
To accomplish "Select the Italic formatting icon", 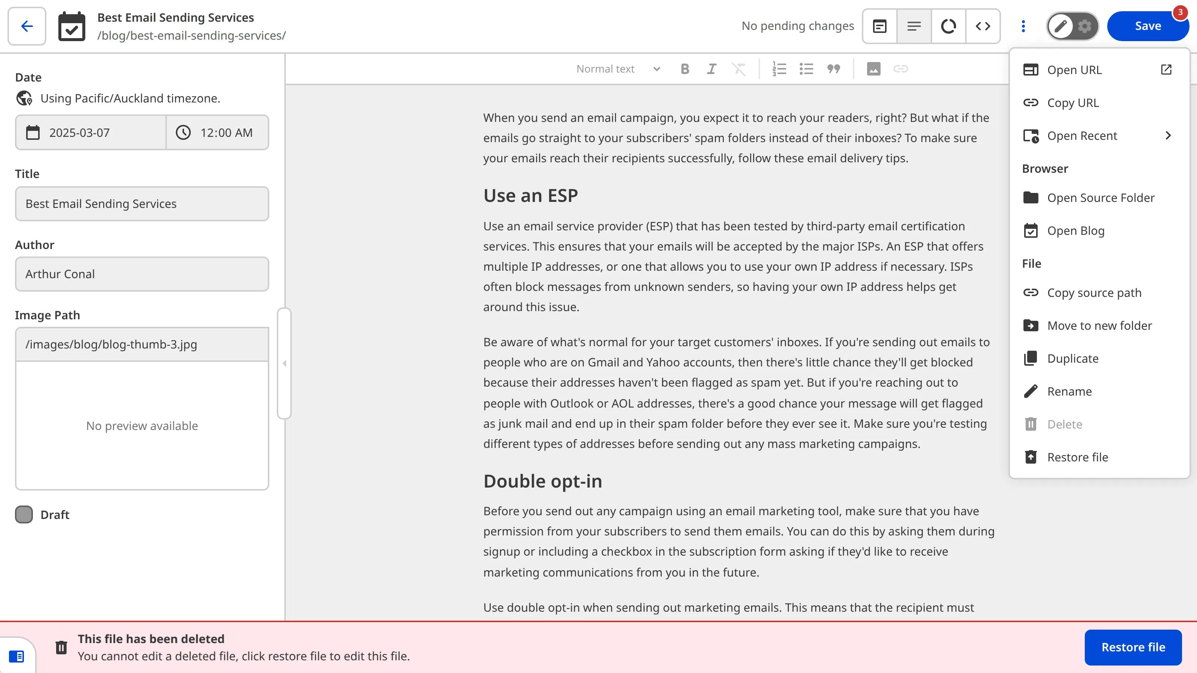I will [711, 69].
